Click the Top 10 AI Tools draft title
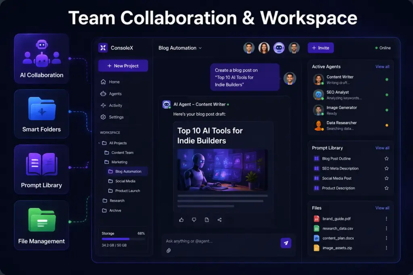The width and height of the screenshot is (413, 275). tap(210, 136)
